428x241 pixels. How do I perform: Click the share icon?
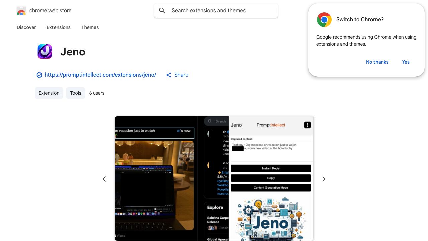click(x=169, y=75)
